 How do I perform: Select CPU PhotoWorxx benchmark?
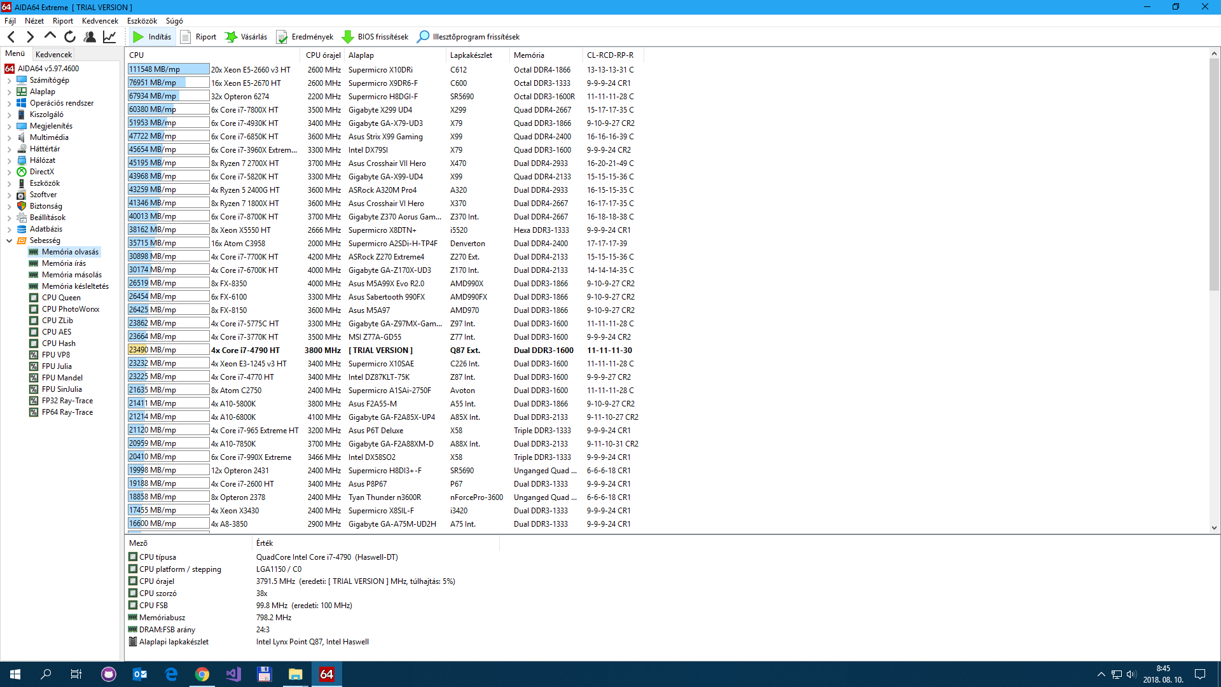point(71,309)
